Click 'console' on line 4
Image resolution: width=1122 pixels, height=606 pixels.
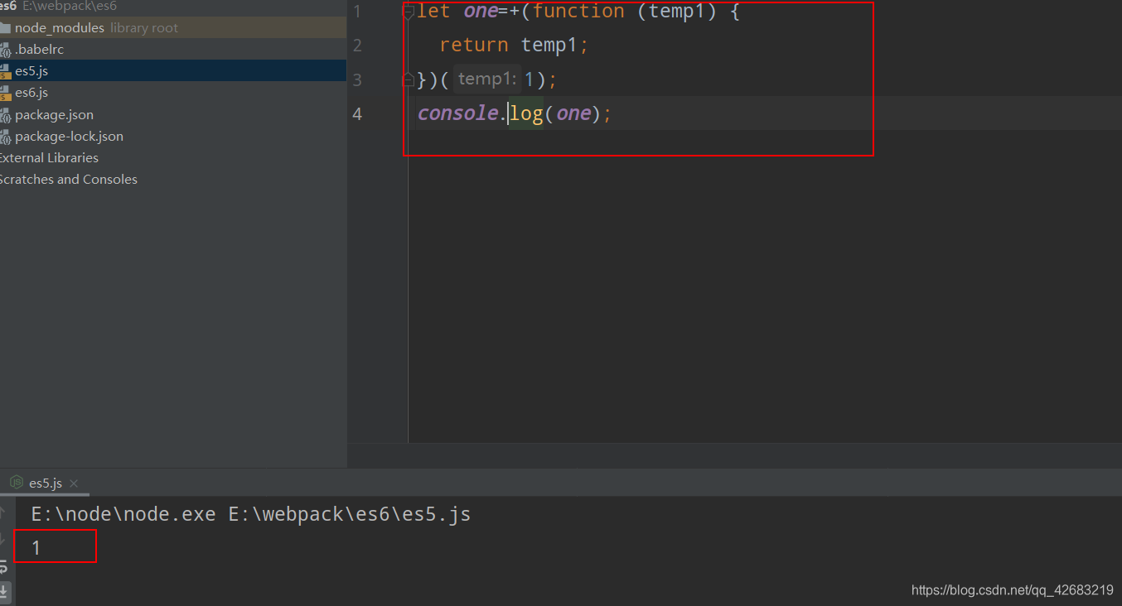tap(457, 113)
